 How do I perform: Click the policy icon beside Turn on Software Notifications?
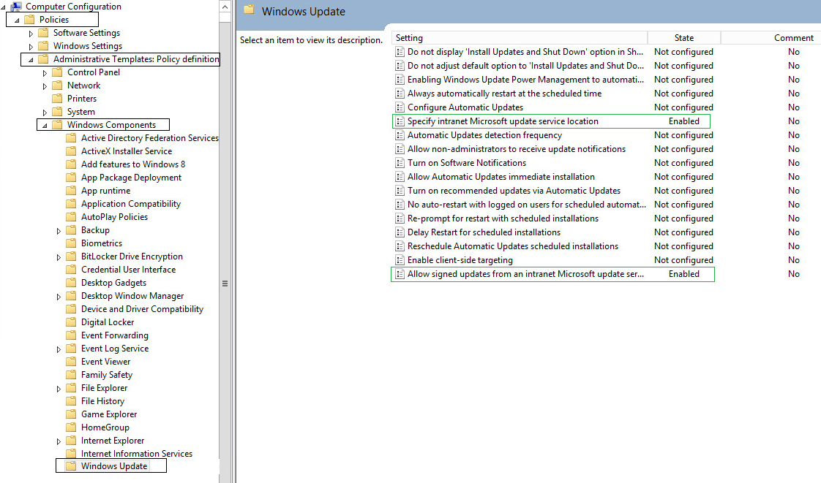tap(400, 163)
